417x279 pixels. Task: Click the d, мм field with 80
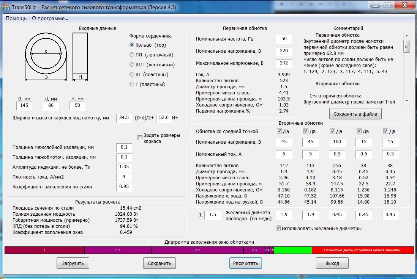[x=51, y=106]
